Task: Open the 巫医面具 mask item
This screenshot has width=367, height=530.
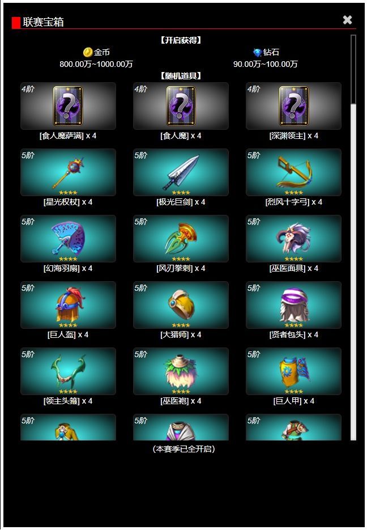Action: [x=293, y=238]
